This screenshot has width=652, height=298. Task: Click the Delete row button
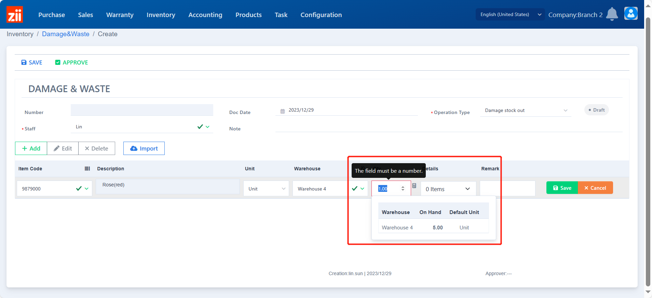97,148
